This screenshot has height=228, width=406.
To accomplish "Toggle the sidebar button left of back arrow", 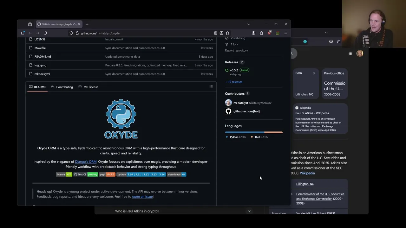I will tap(23, 33).
